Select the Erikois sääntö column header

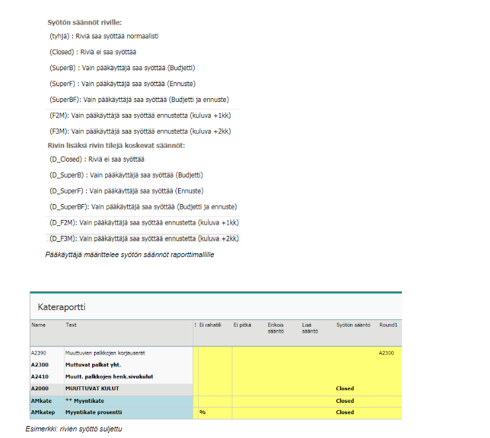pyautogui.click(x=276, y=328)
